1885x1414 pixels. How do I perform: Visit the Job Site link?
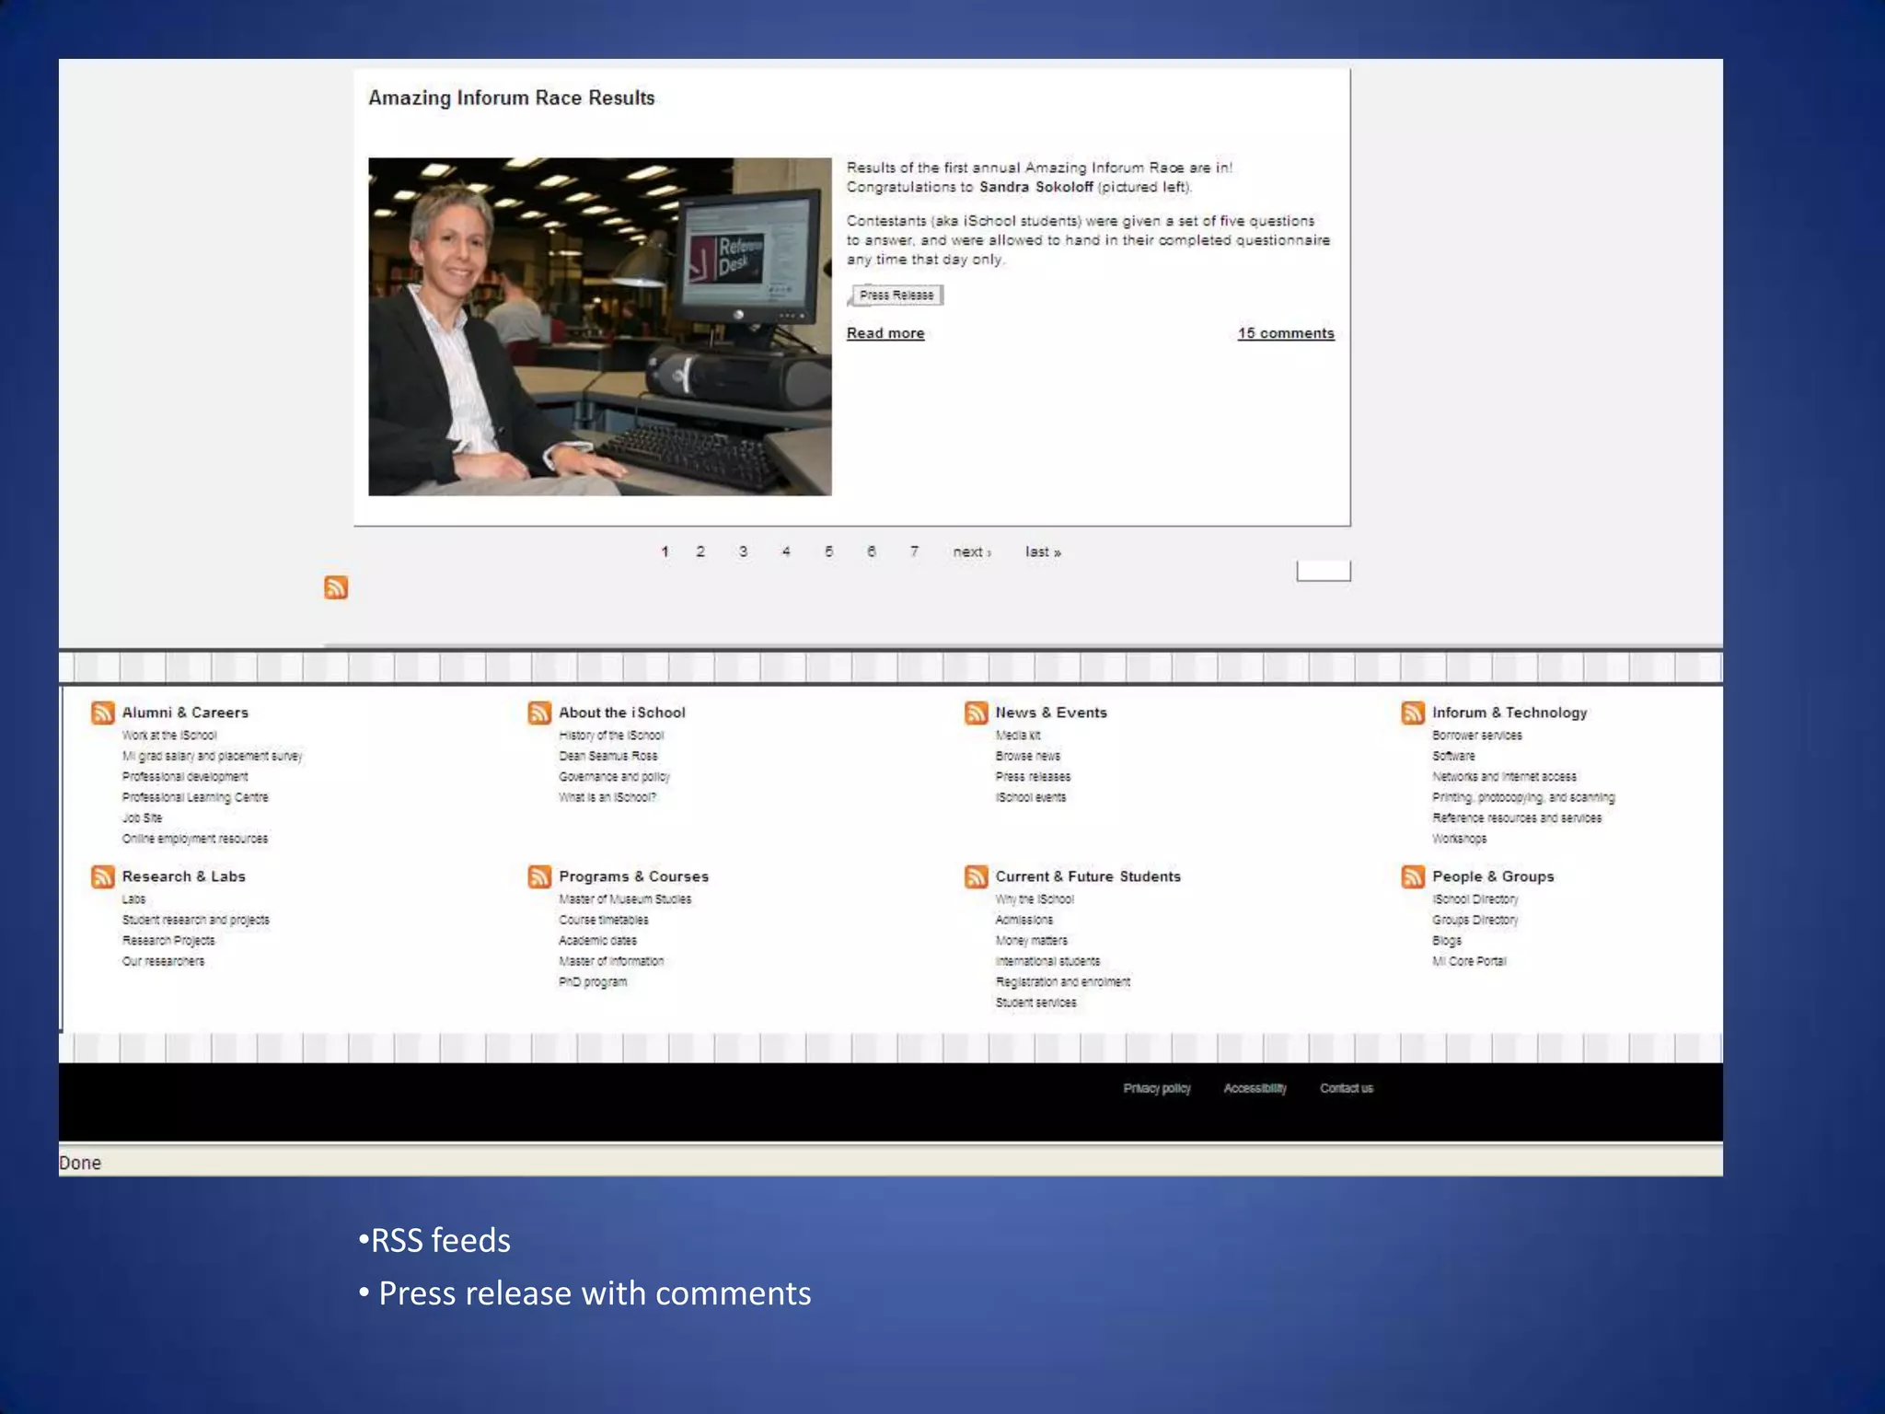coord(142,818)
